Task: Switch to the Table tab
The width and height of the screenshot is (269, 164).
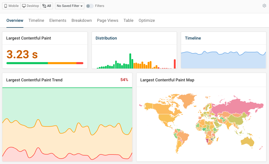Action: click(x=128, y=20)
